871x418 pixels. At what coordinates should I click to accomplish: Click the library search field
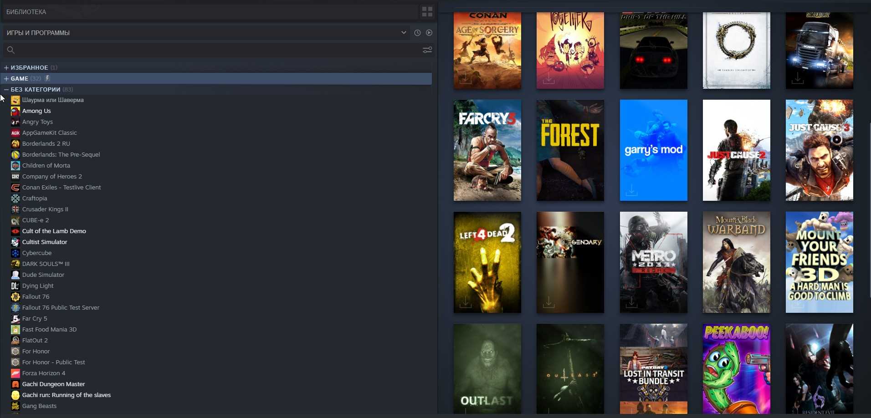coord(218,50)
